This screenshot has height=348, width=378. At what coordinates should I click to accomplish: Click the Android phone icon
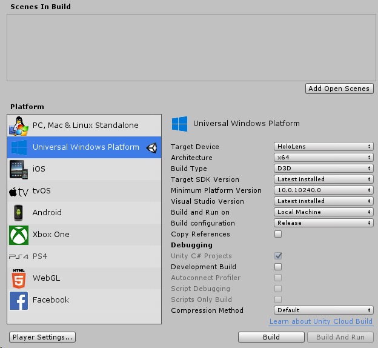click(x=18, y=213)
